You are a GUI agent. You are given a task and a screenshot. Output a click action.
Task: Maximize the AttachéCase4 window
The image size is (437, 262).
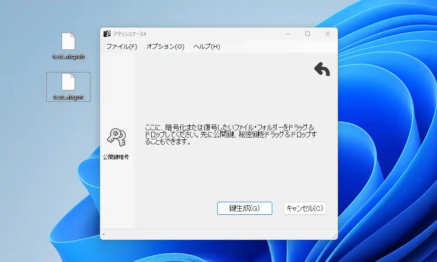tap(308, 34)
